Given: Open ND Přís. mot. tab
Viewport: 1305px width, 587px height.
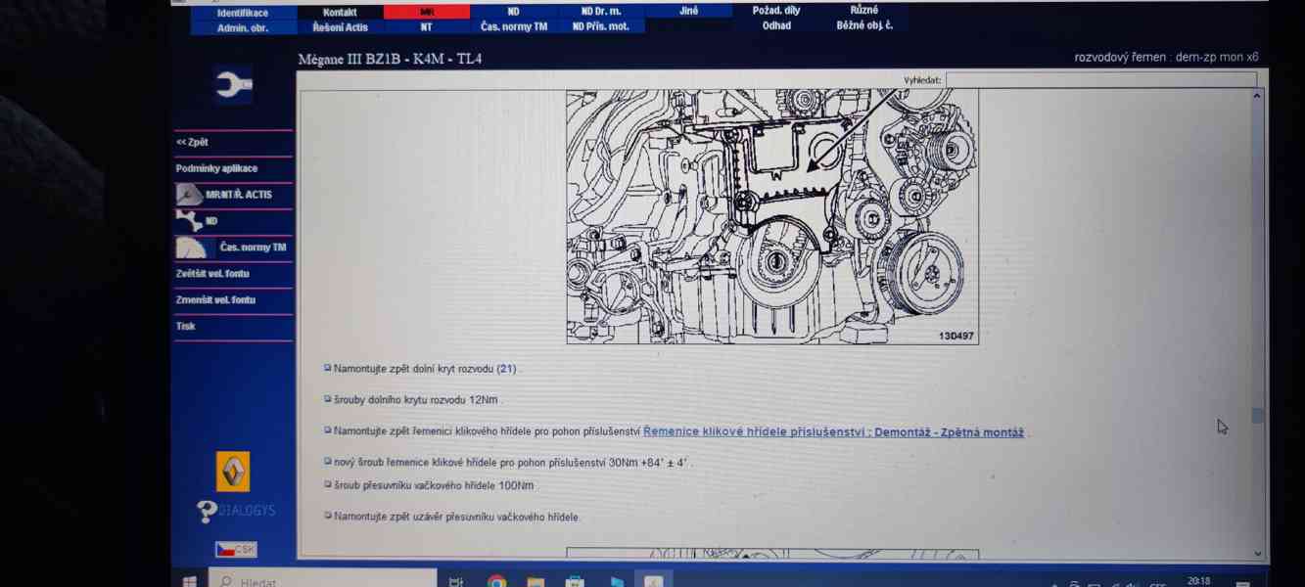Looking at the screenshot, I should (601, 27).
